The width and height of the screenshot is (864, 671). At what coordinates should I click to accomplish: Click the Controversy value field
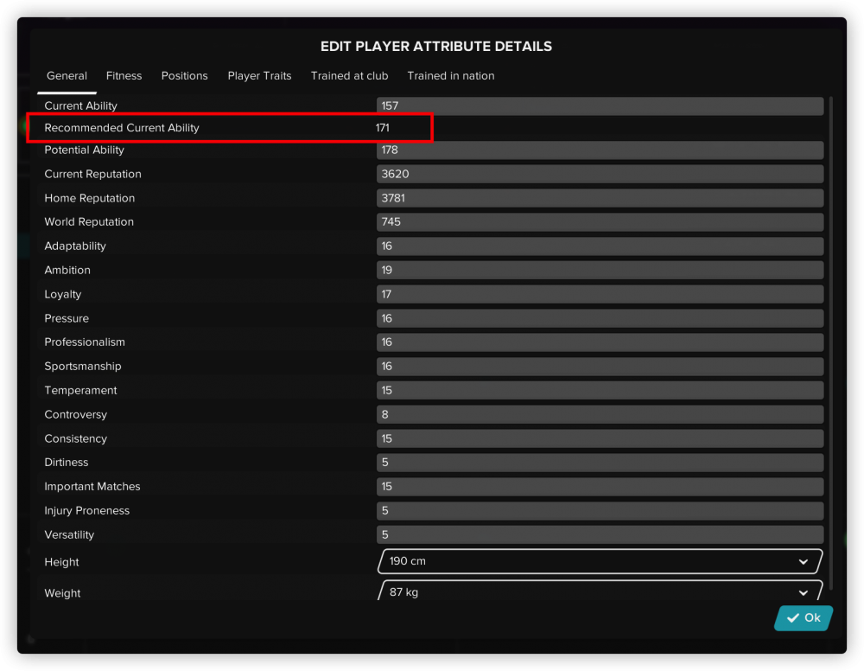(x=600, y=415)
